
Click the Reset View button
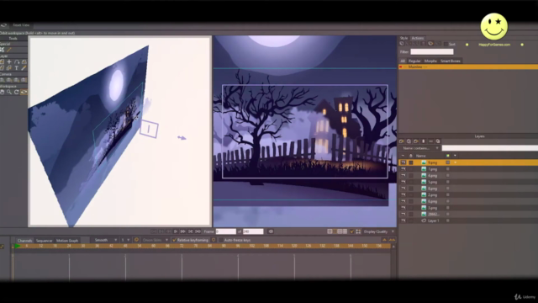point(21,25)
